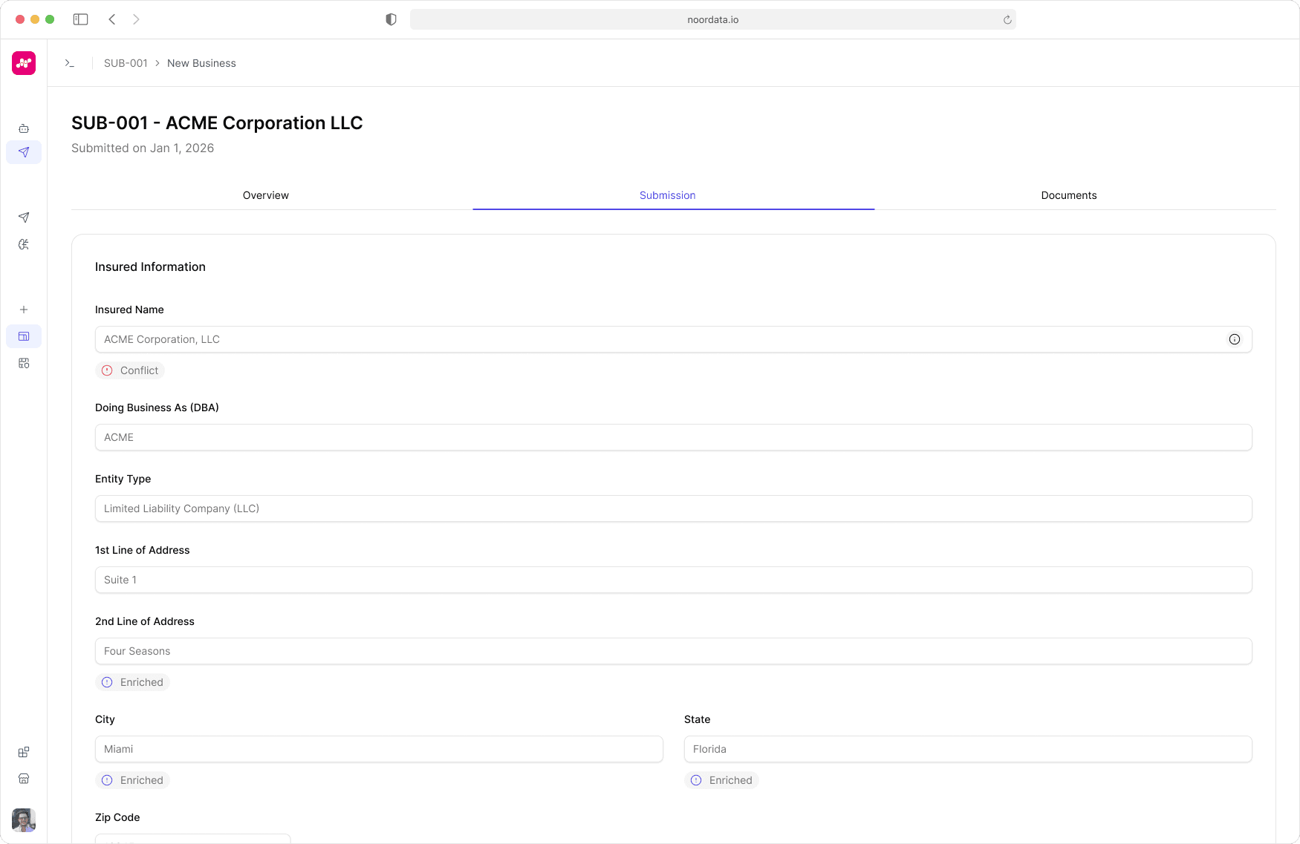Switch to the Overview tab
Screen dimensions: 1300x844
pos(265,195)
